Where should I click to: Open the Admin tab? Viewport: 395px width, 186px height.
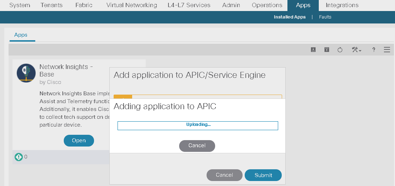pyautogui.click(x=231, y=5)
